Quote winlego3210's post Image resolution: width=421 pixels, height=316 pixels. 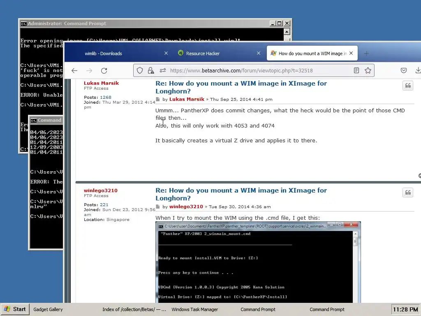[x=408, y=193]
